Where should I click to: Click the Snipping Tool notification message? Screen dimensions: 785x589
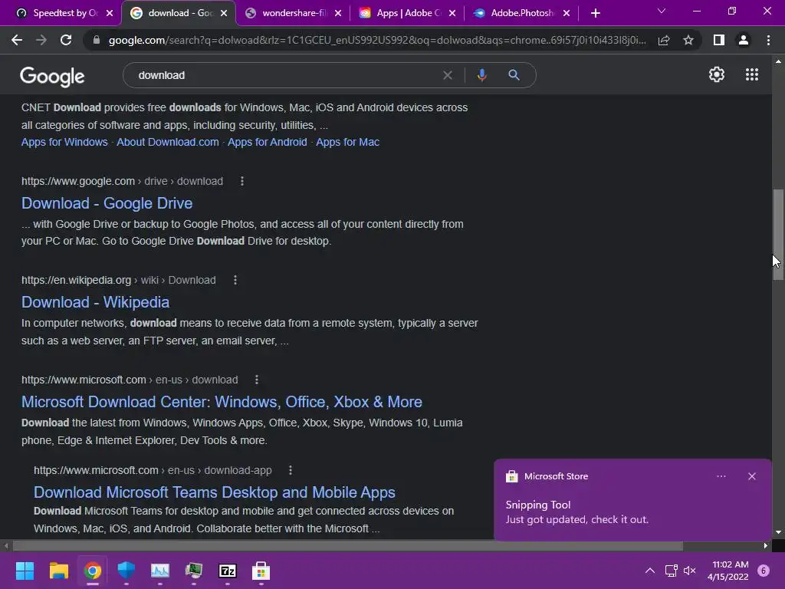(576, 512)
